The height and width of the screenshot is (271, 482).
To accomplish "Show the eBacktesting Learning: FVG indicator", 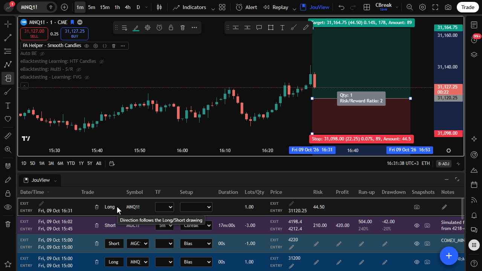I will click(87, 77).
